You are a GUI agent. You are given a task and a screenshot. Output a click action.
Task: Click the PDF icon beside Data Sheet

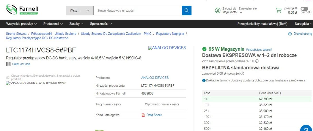point(143,115)
